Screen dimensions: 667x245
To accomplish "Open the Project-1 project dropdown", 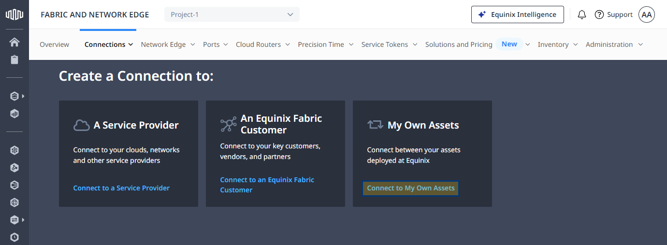I will coord(232,14).
